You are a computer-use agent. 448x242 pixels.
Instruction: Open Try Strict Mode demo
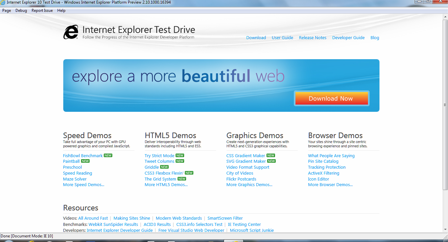(x=159, y=156)
